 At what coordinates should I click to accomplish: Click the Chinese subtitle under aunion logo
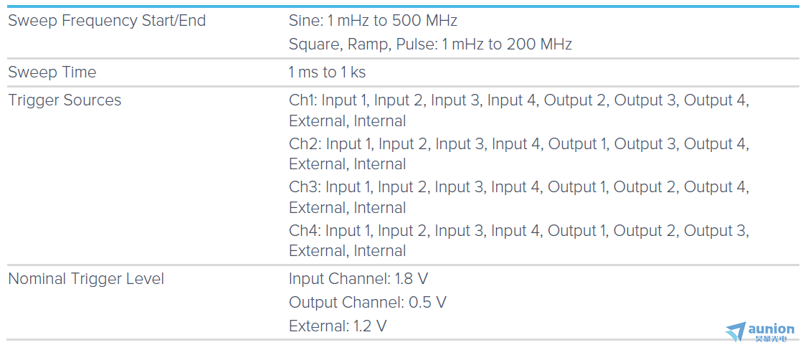771,339
